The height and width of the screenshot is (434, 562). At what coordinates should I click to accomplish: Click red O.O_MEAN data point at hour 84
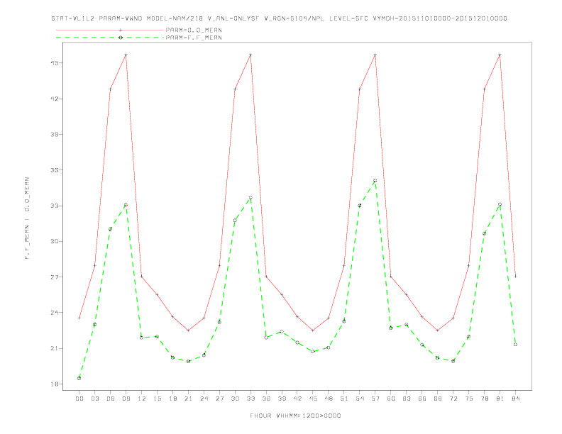515,277
